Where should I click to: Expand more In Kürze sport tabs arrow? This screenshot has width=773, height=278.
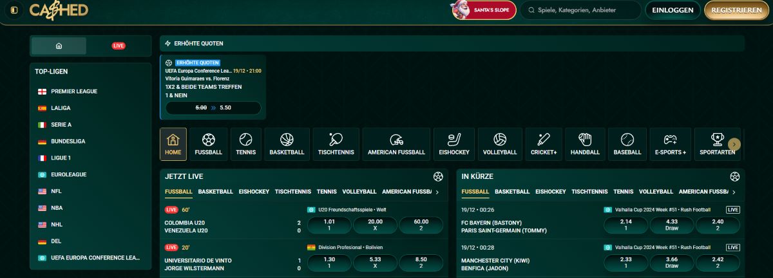pyautogui.click(x=734, y=192)
